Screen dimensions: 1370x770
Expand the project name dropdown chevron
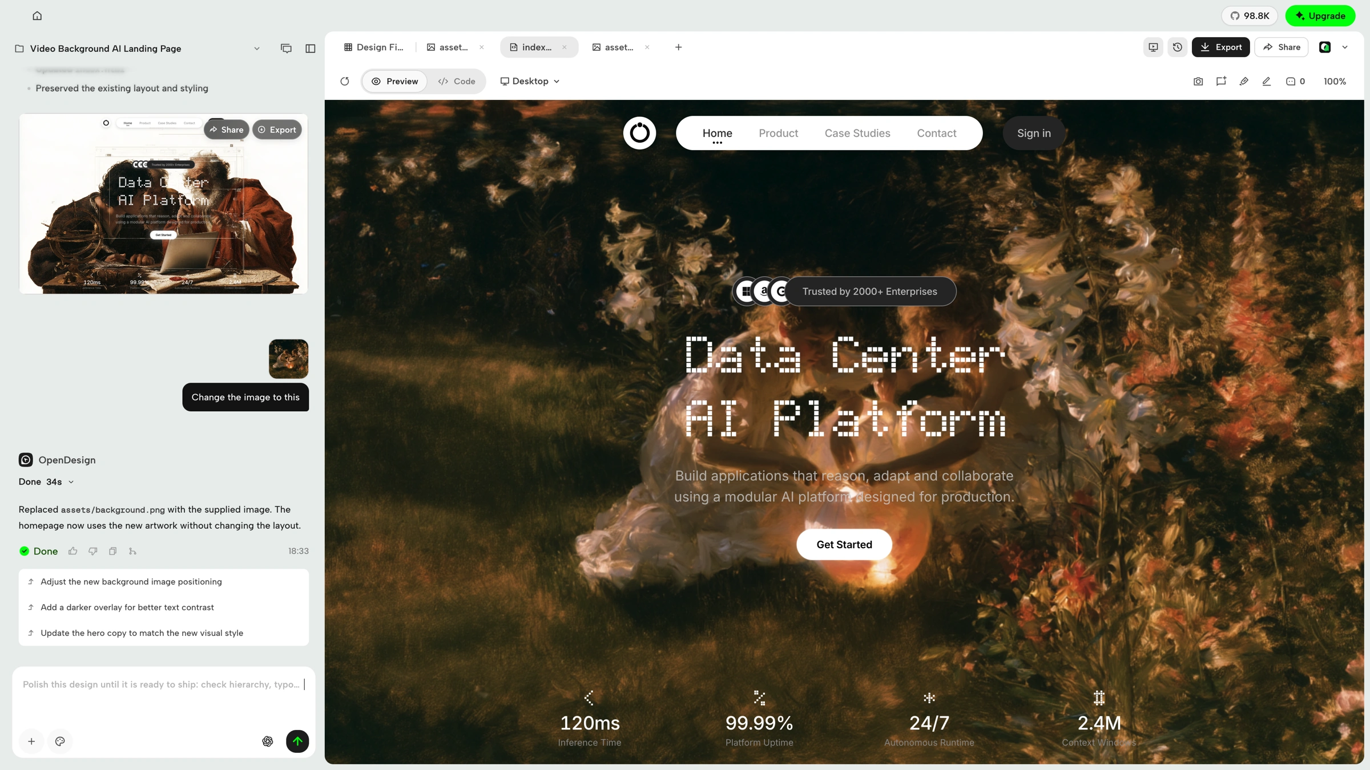257,48
